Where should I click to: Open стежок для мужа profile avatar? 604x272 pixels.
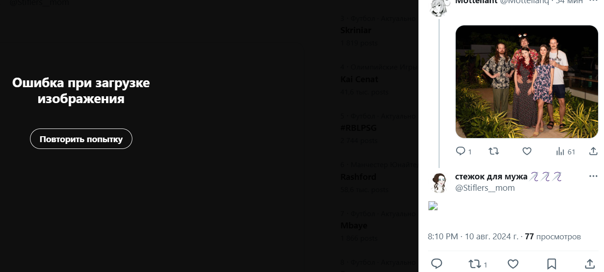(439, 183)
